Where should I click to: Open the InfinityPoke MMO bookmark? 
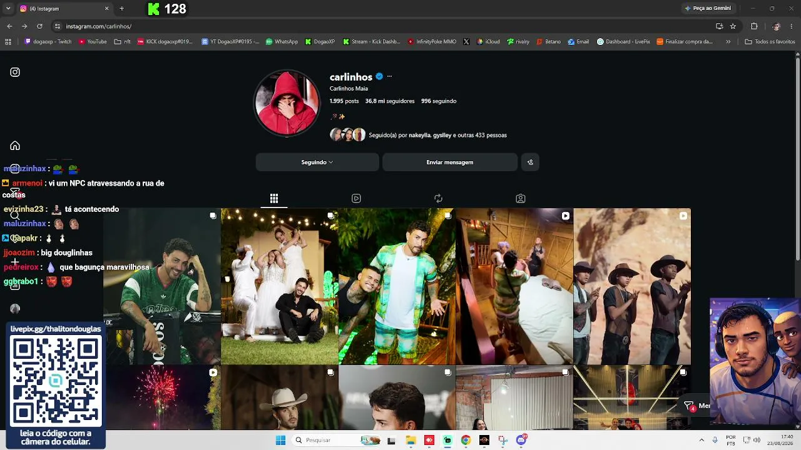pos(432,42)
